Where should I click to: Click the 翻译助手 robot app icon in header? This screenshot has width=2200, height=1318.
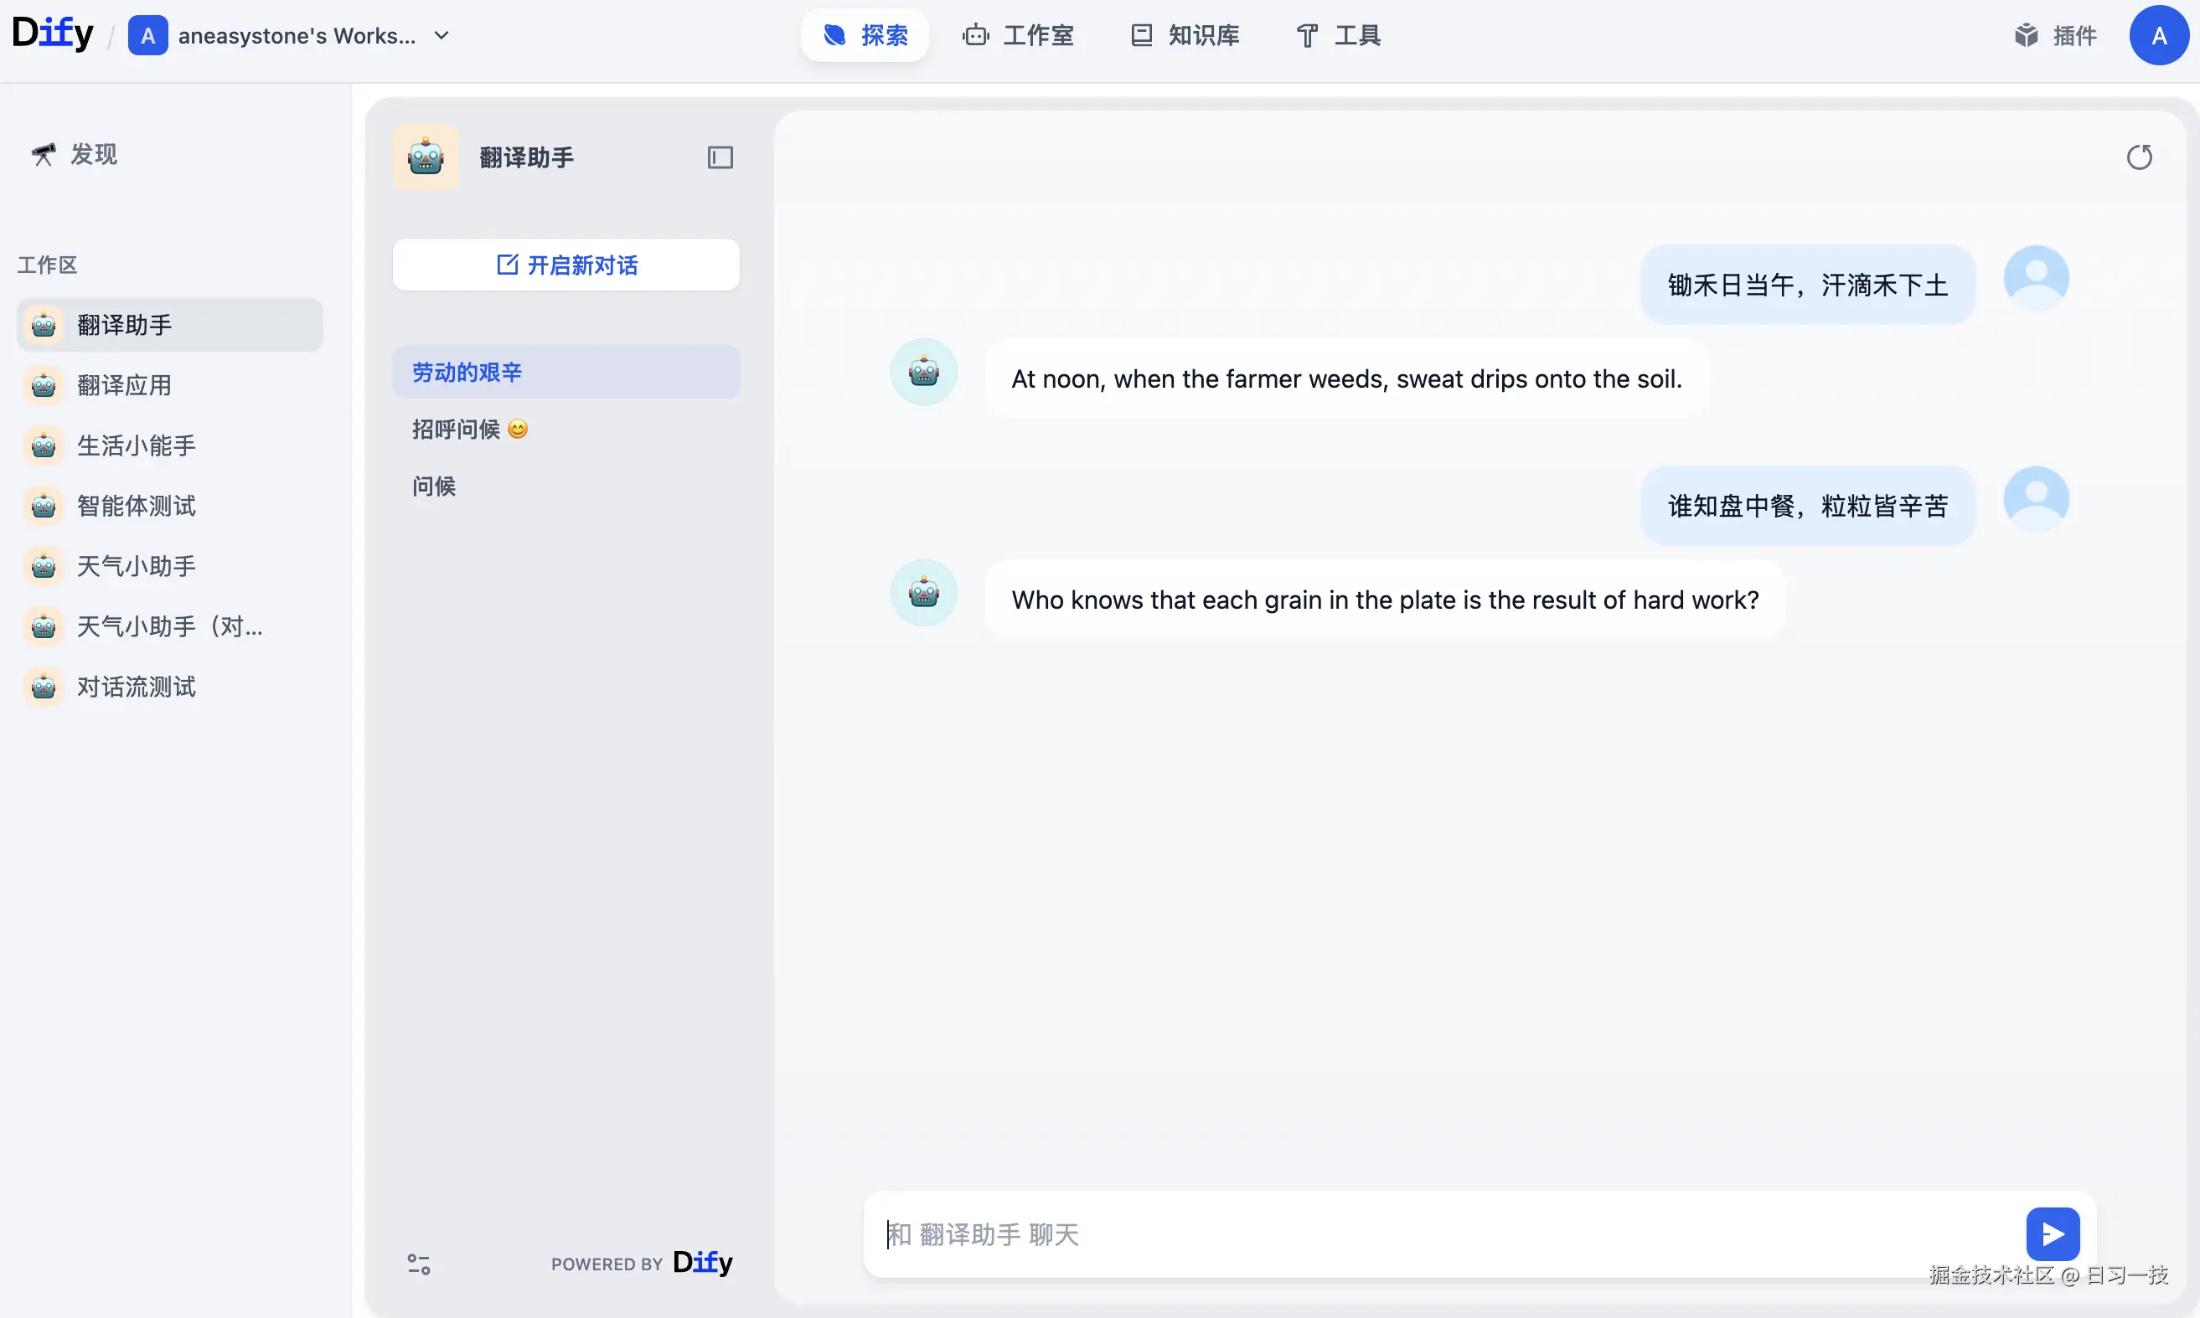click(426, 157)
